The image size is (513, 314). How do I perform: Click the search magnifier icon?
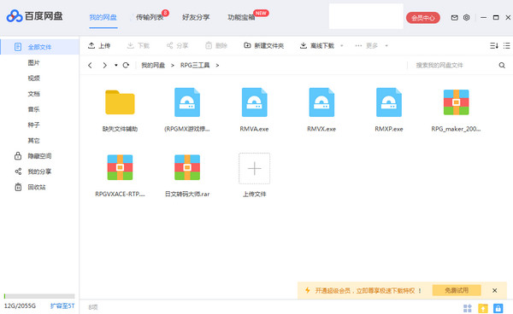tap(502, 66)
